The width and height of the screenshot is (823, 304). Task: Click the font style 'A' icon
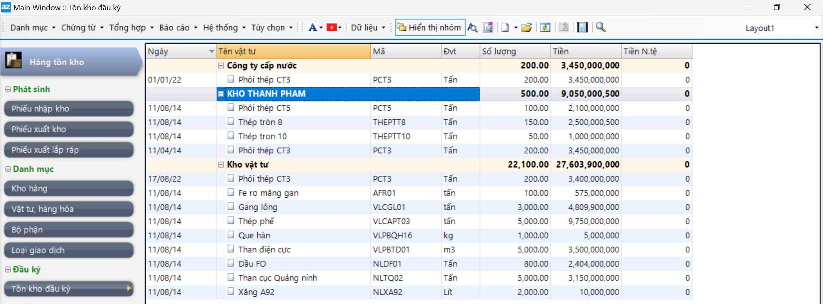(x=312, y=28)
